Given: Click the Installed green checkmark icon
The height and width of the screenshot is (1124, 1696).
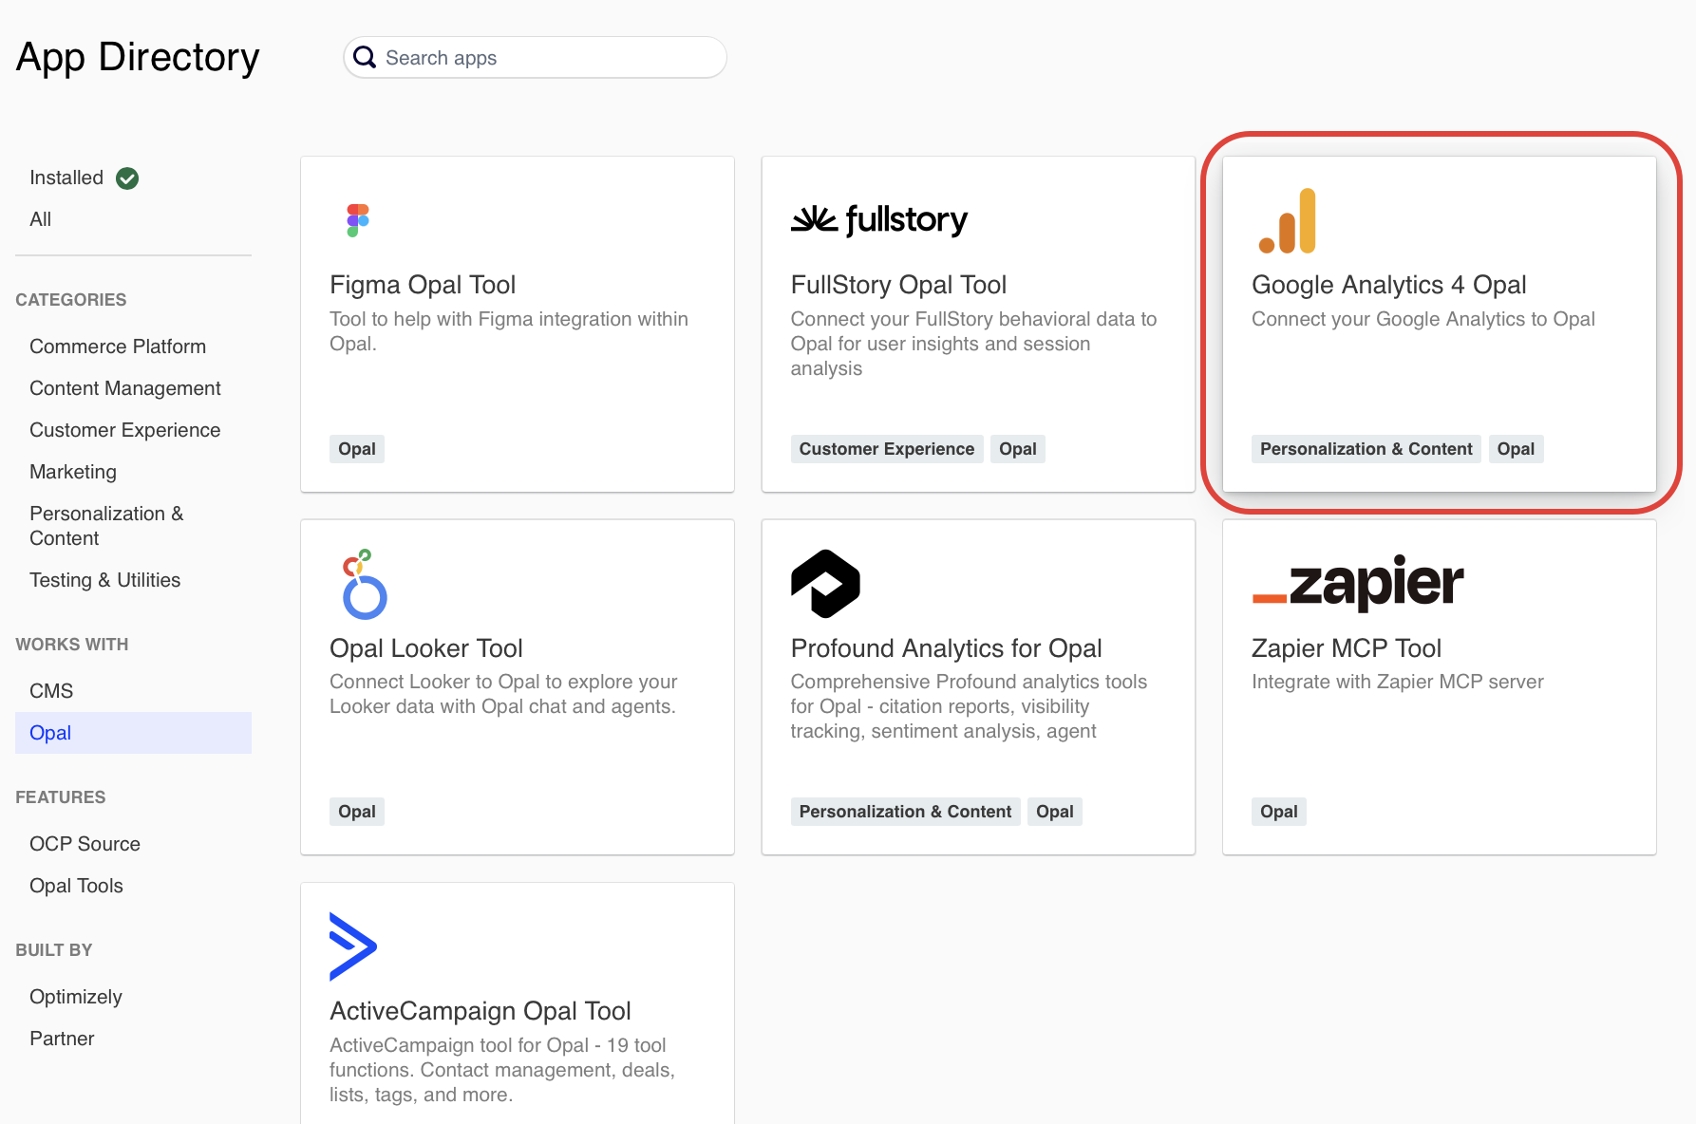Looking at the screenshot, I should click(127, 178).
